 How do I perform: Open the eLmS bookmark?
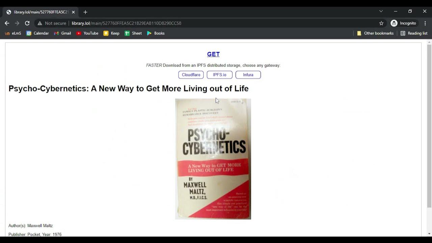click(x=13, y=33)
